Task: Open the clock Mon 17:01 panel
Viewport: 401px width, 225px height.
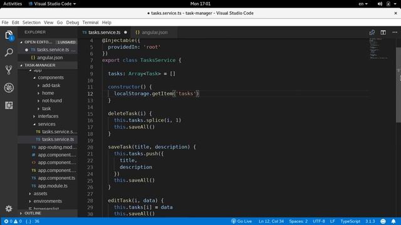Action: point(200,4)
